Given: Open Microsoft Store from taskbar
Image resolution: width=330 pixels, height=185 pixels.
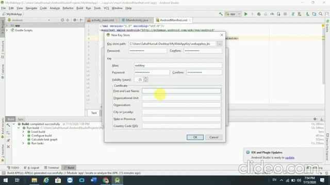Looking at the screenshot, I should pyautogui.click(x=58, y=180).
